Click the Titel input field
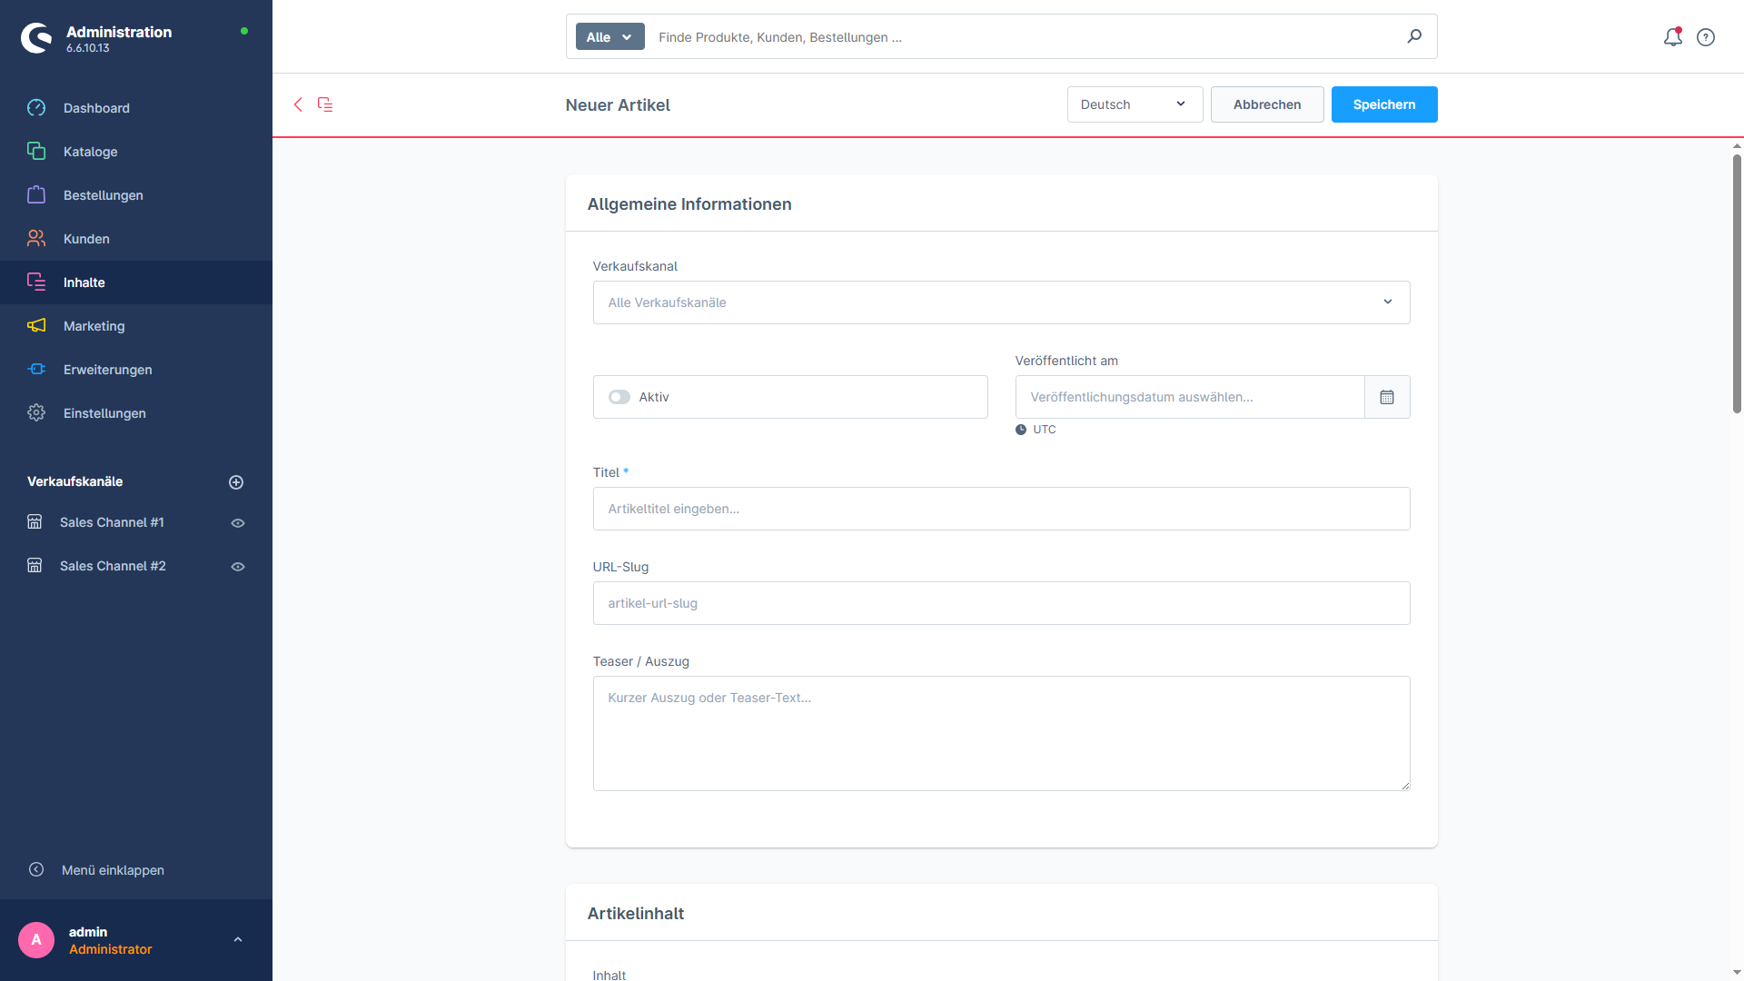The width and height of the screenshot is (1744, 981). pos(1001,509)
